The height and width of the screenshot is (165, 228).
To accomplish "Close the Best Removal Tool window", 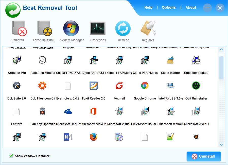I will click(x=220, y=8).
